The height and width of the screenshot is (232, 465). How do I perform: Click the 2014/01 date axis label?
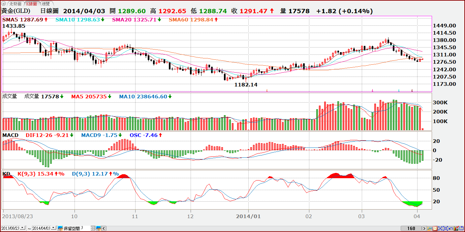pos(249,216)
